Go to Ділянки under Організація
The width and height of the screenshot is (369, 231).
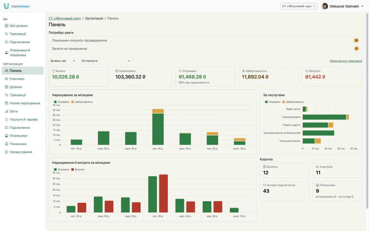pos(22,87)
